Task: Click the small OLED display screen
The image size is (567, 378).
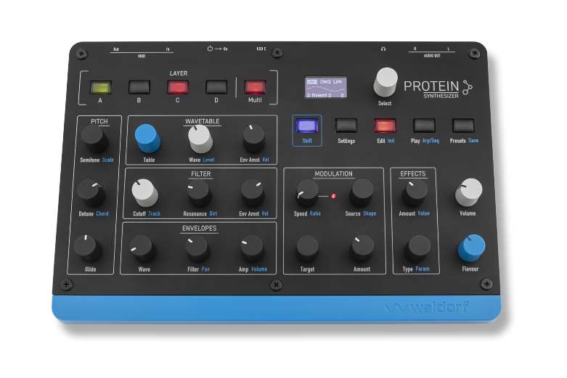Action: [326, 87]
